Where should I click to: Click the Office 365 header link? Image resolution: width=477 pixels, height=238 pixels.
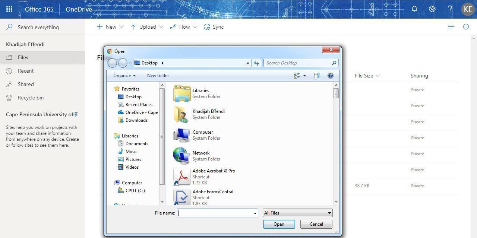pos(39,9)
